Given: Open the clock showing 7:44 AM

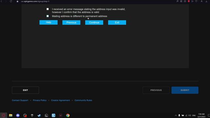Looking at the screenshot, I should [x=201, y=115].
